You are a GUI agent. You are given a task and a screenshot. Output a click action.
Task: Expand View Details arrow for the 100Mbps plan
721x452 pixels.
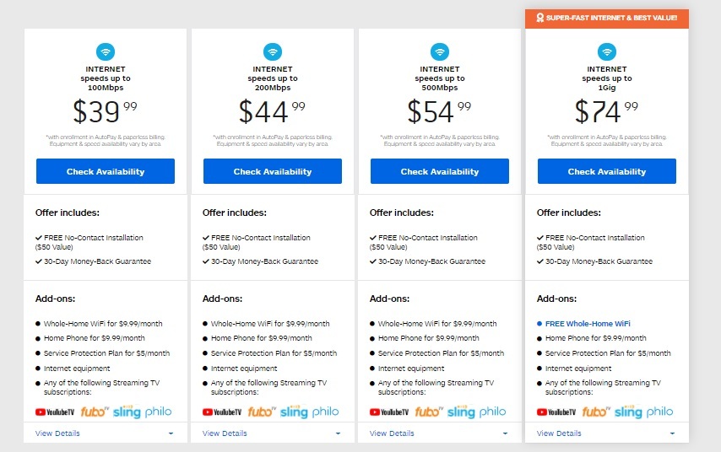point(171,433)
